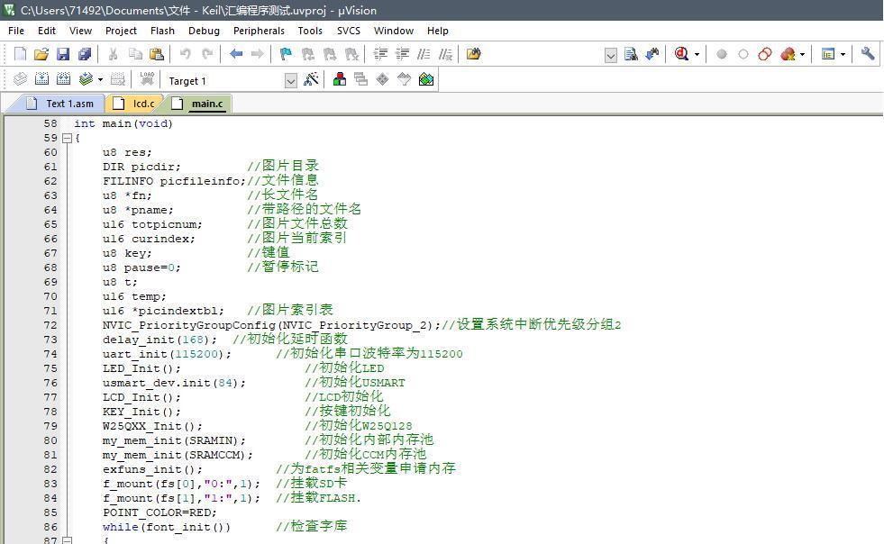The image size is (884, 544).
Task: Collapse the main function fold at line 59
Action: 67,138
